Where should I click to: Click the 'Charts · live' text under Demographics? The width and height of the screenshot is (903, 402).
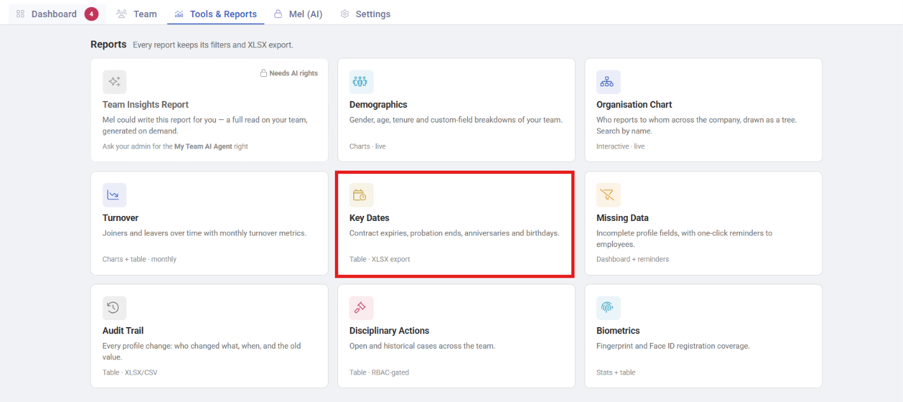click(x=367, y=146)
